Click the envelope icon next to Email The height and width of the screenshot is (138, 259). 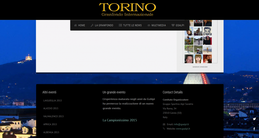click(x=164, y=124)
